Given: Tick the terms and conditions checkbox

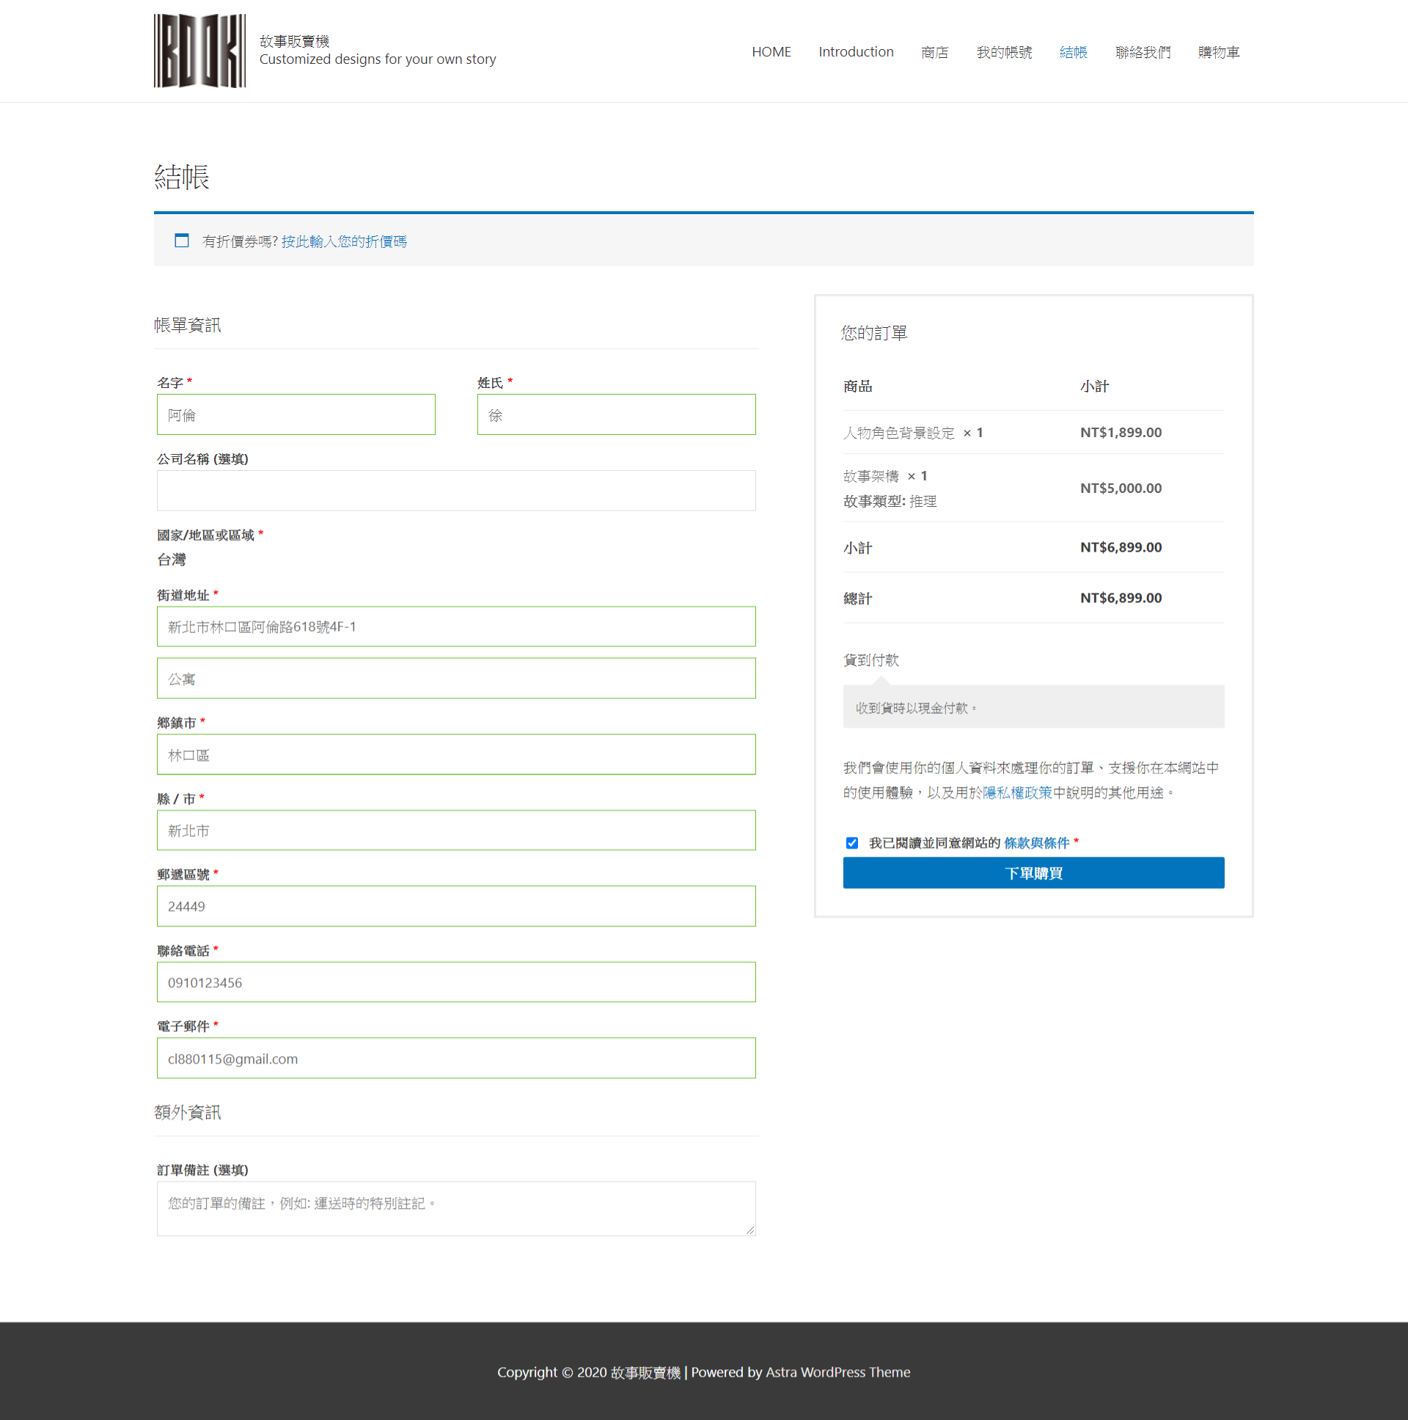Looking at the screenshot, I should click(851, 842).
